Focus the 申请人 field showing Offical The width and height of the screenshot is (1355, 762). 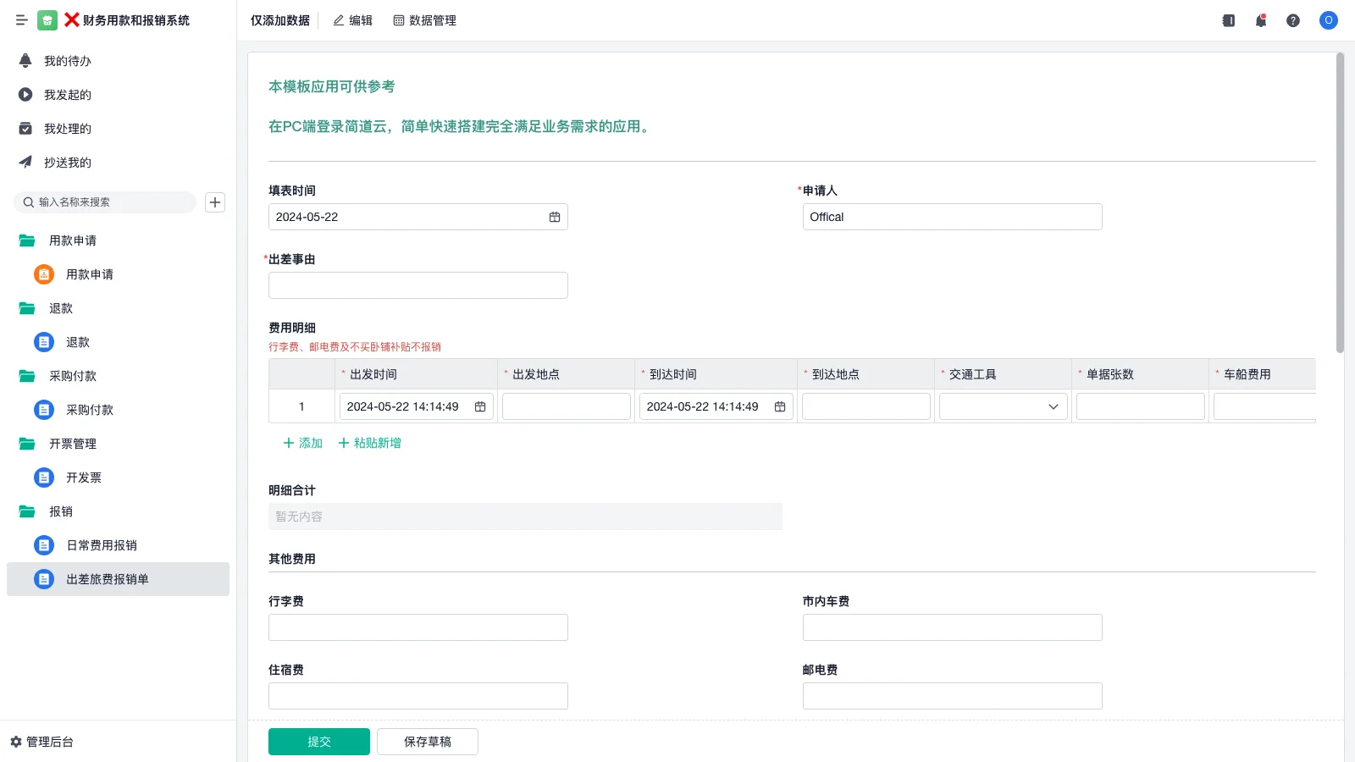(x=953, y=217)
